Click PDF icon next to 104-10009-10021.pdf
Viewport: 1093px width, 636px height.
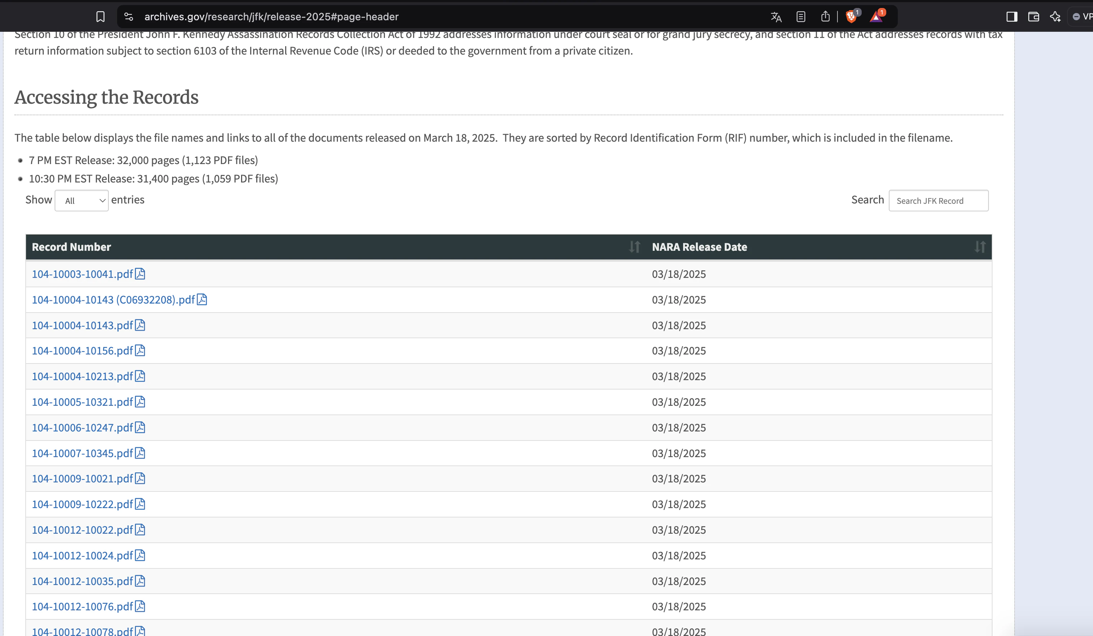pyautogui.click(x=140, y=478)
